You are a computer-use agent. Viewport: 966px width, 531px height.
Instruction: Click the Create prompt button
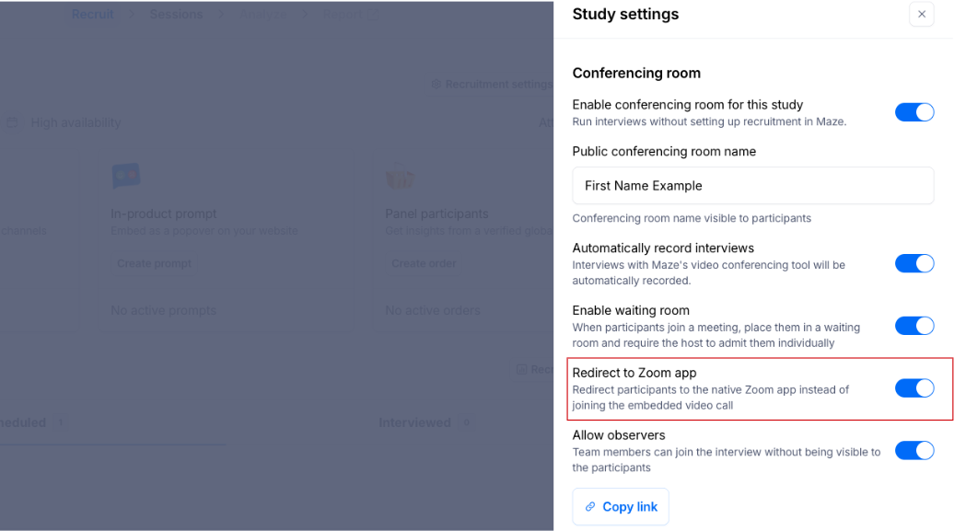click(x=155, y=264)
